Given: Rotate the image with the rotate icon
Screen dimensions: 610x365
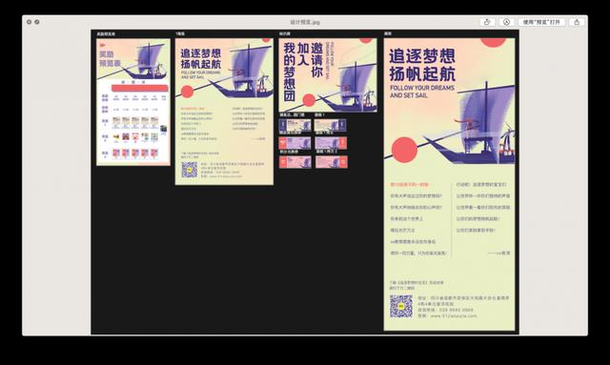Looking at the screenshot, I should [487, 22].
